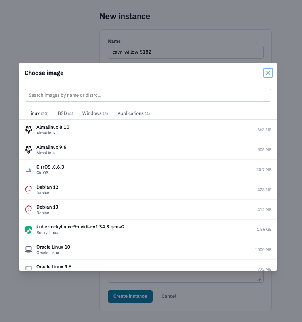Close the Choose image dialog

click(x=268, y=73)
